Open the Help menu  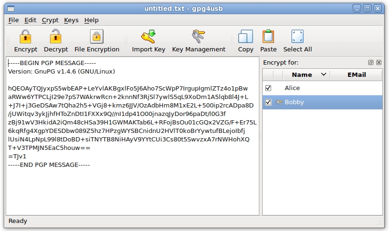coord(91,20)
